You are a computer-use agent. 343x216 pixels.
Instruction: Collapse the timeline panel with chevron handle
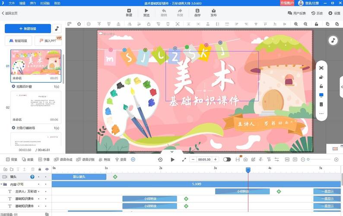pos(171,152)
